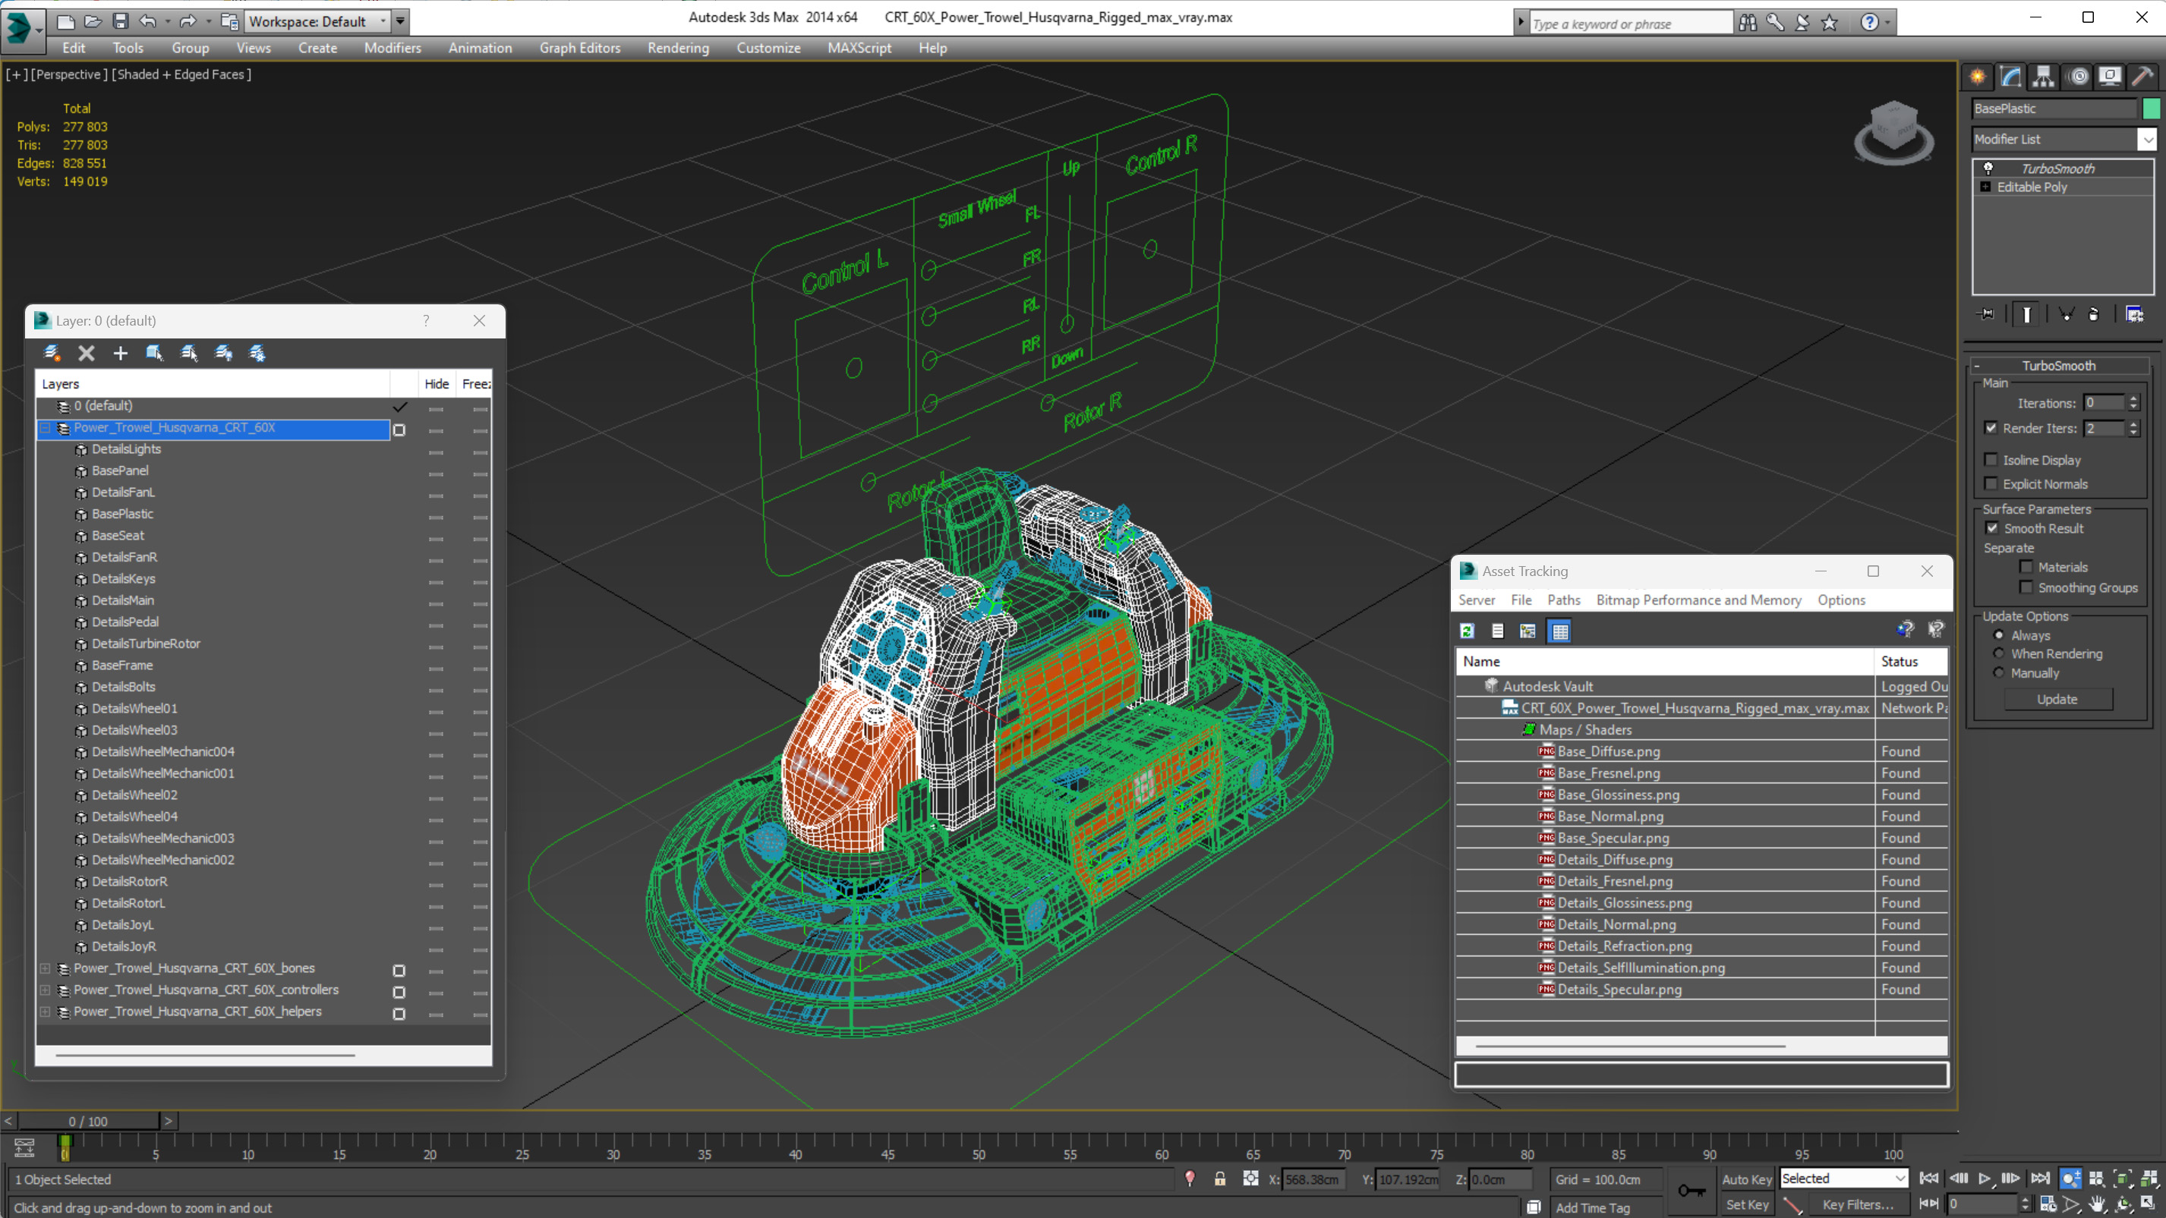Expand the Power_Trowel_Husqvarna_CRT_60X_controllers layer

46,990
